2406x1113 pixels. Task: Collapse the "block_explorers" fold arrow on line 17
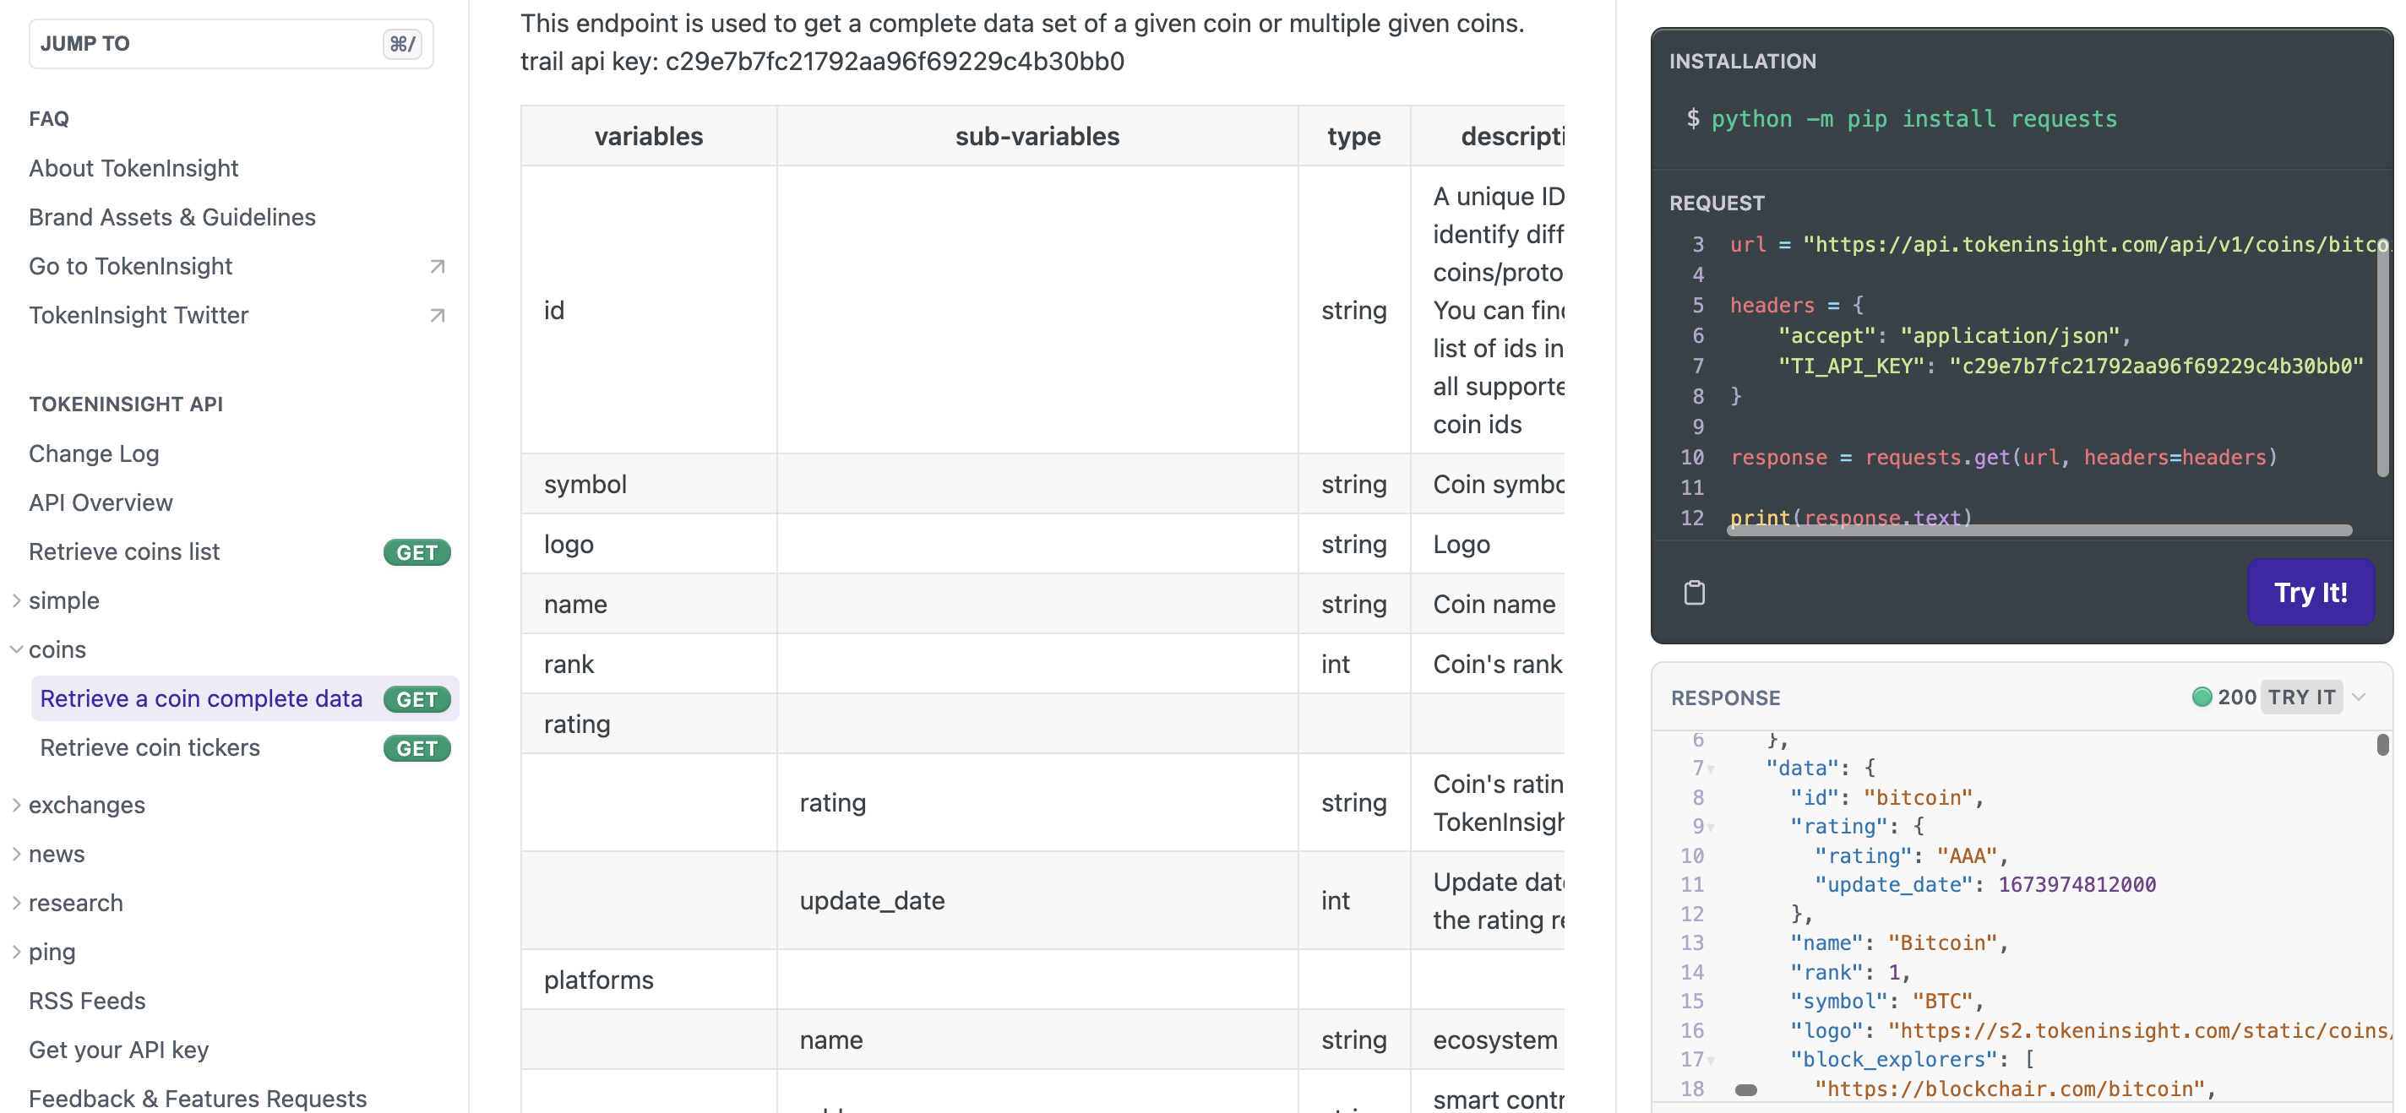(1711, 1061)
